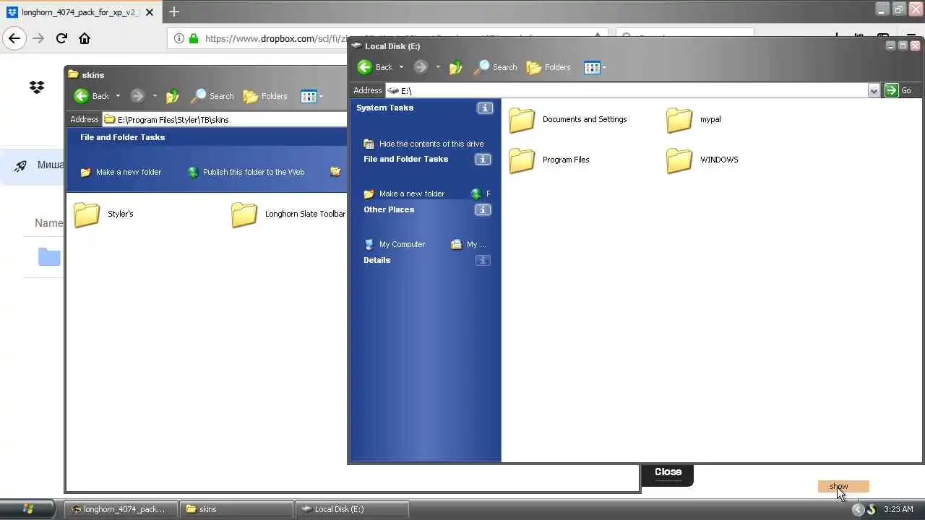The height and width of the screenshot is (520, 925).
Task: Open the truncated 'My ...' link in Other Places
Action: pos(468,244)
